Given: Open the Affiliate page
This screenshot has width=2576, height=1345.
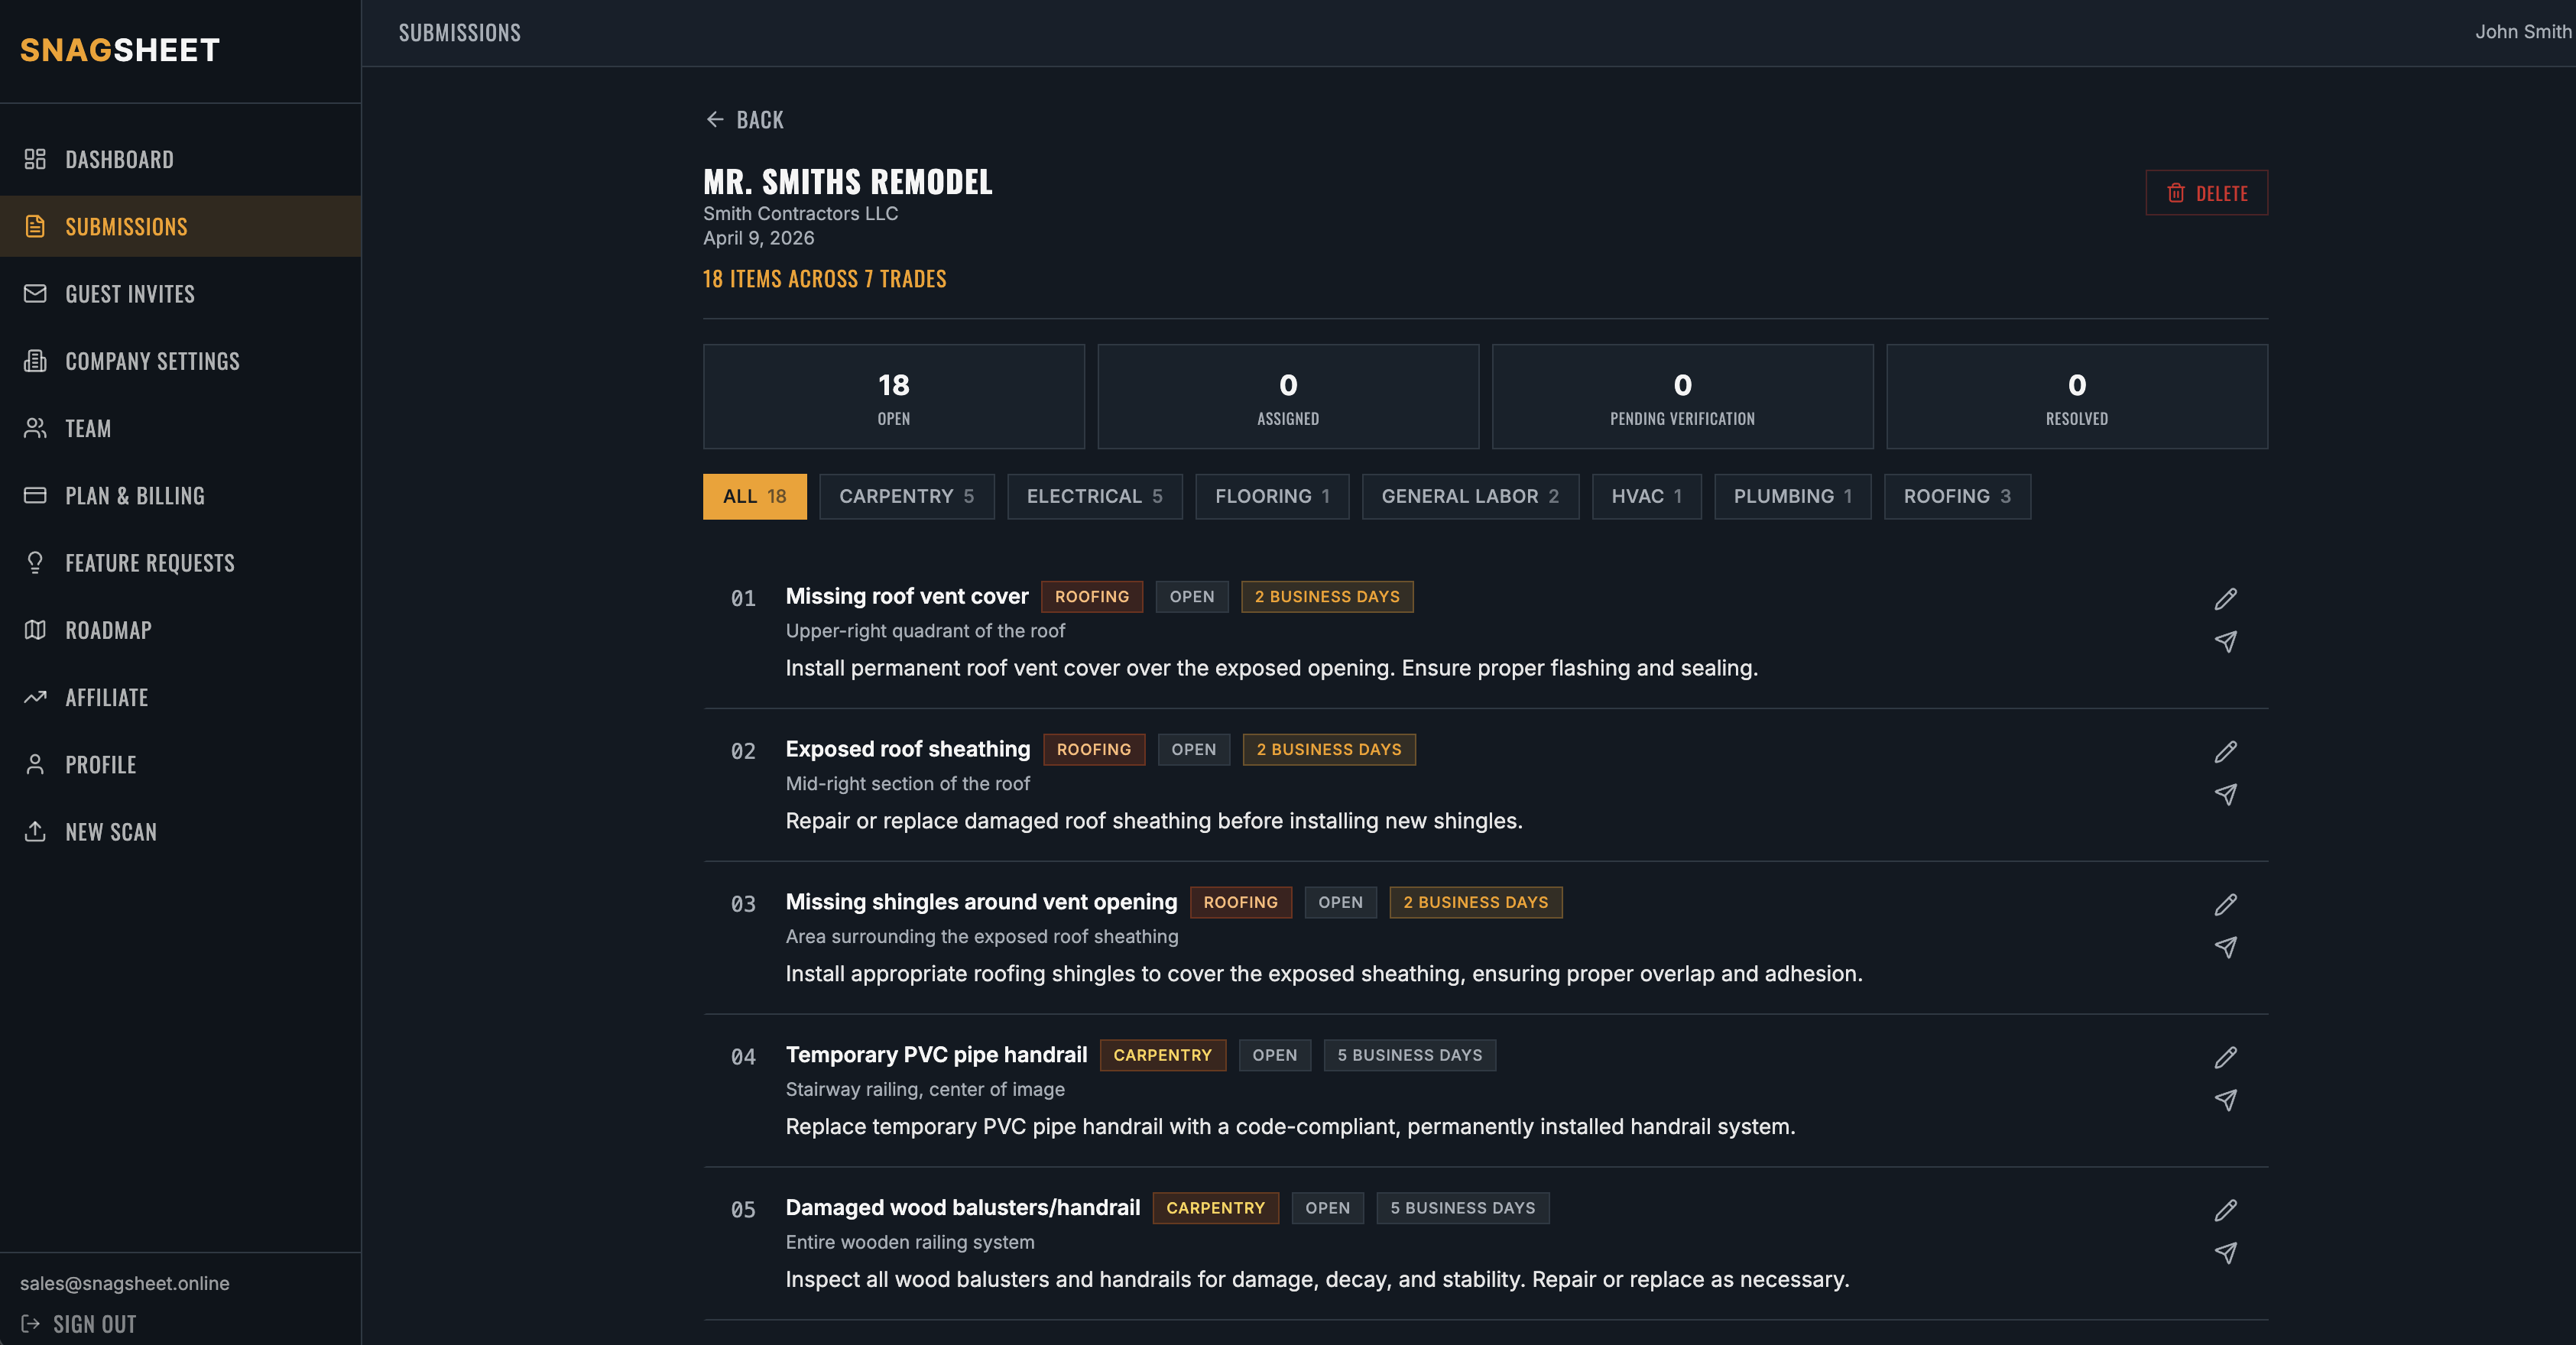Looking at the screenshot, I should [180, 697].
